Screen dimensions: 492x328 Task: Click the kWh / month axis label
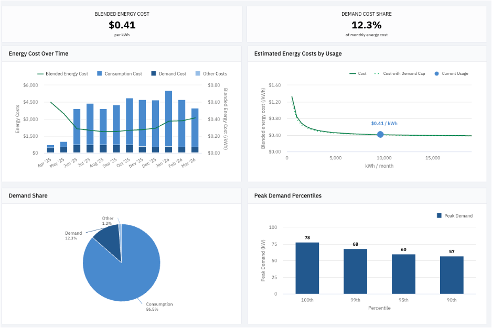(379, 166)
